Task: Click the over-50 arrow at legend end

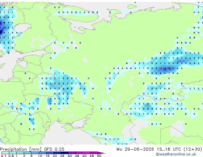Action: click(x=101, y=153)
